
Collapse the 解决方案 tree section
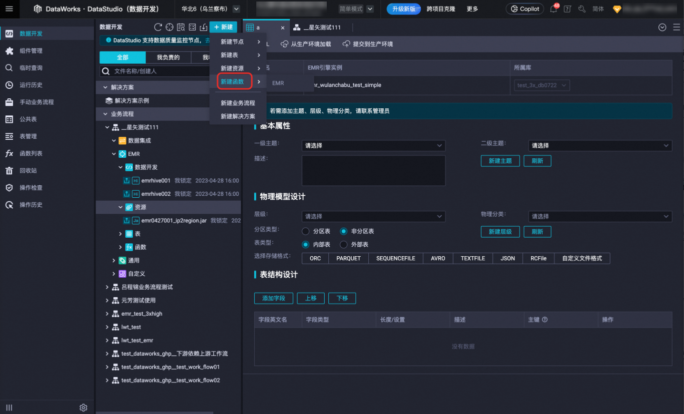(105, 87)
